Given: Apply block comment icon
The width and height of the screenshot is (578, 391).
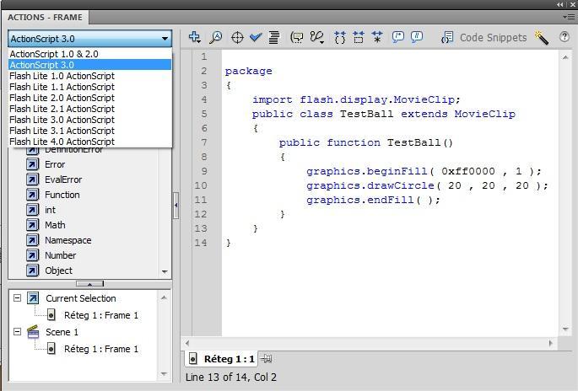Looking at the screenshot, I should point(398,37).
